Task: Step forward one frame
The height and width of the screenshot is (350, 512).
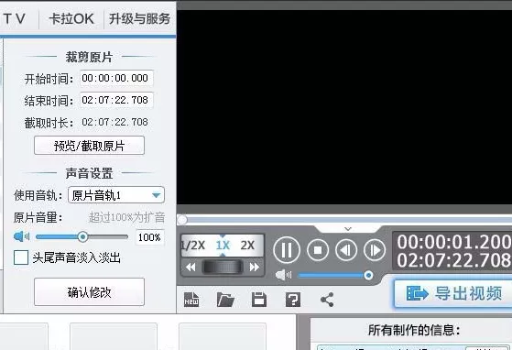Action: (x=375, y=250)
